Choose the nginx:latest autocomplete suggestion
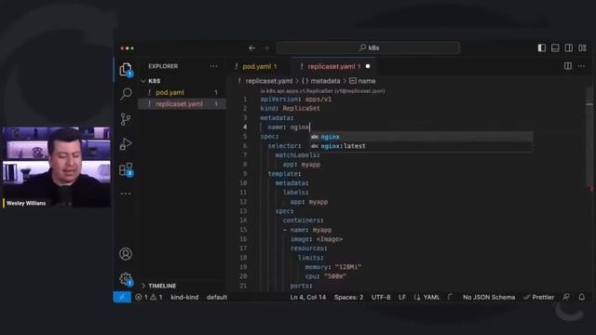The width and height of the screenshot is (596, 335). coord(421,146)
